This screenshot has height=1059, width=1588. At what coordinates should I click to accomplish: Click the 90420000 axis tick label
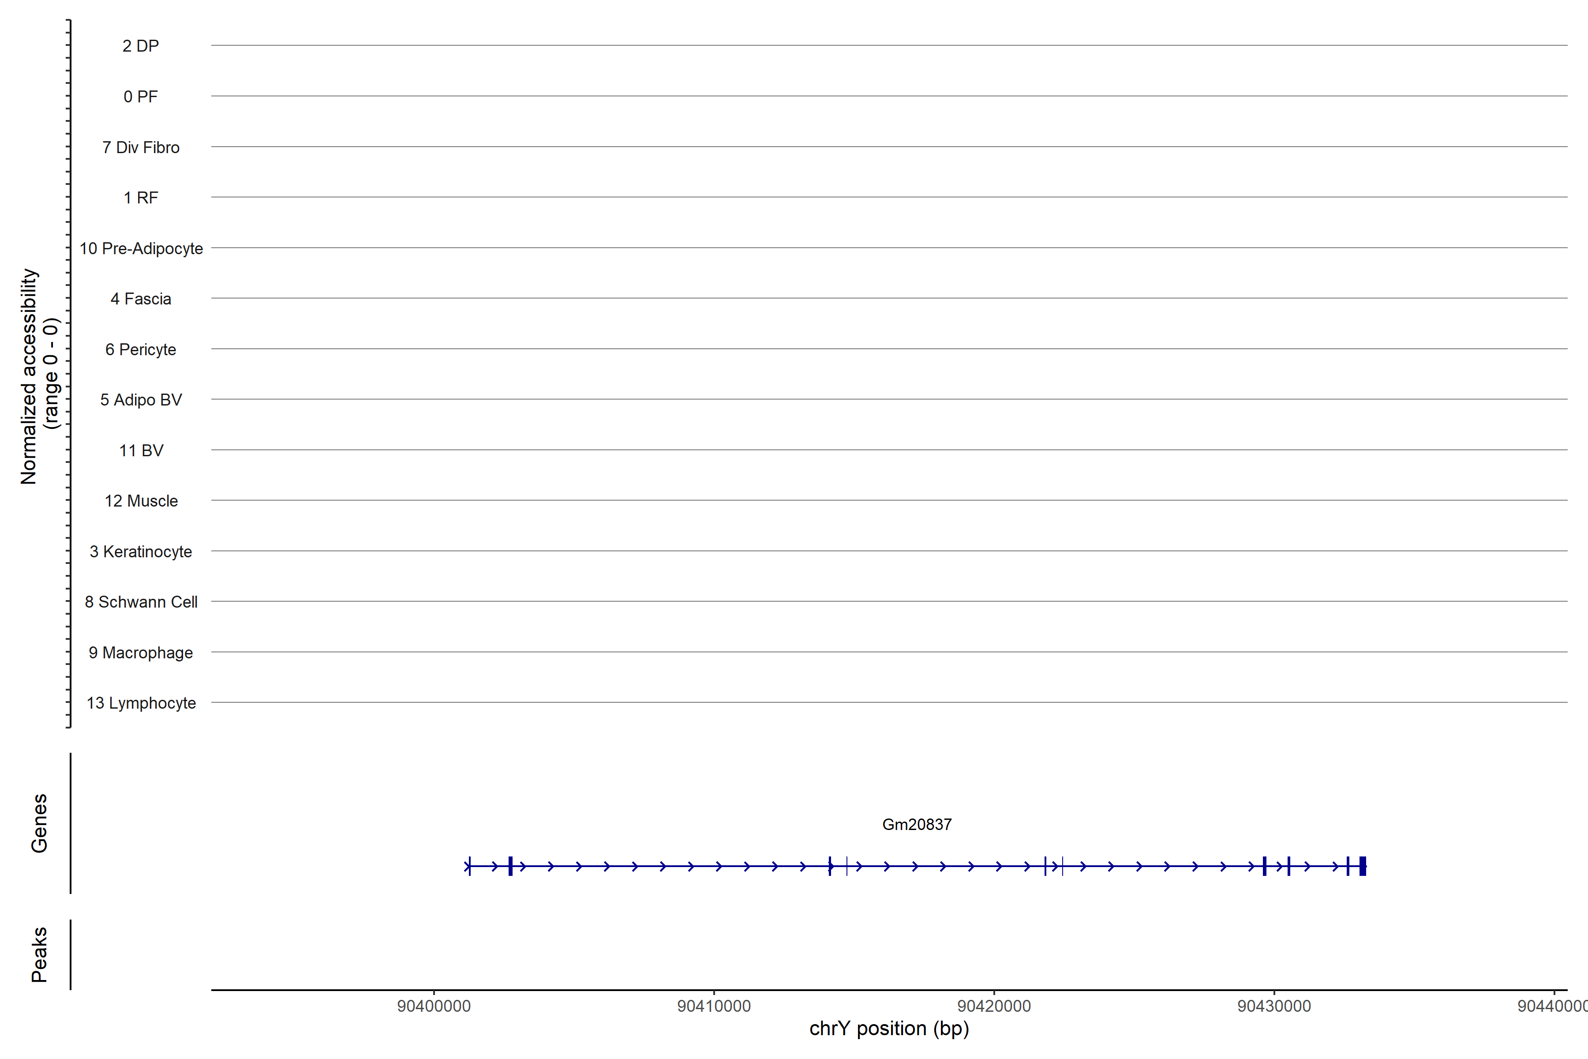point(994,1006)
